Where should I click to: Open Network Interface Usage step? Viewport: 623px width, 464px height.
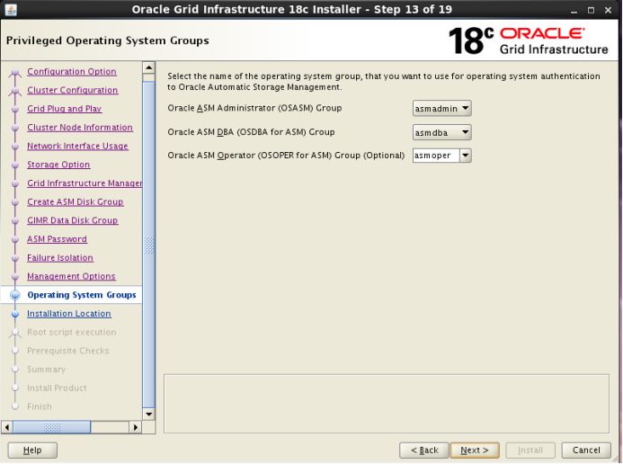(x=77, y=147)
